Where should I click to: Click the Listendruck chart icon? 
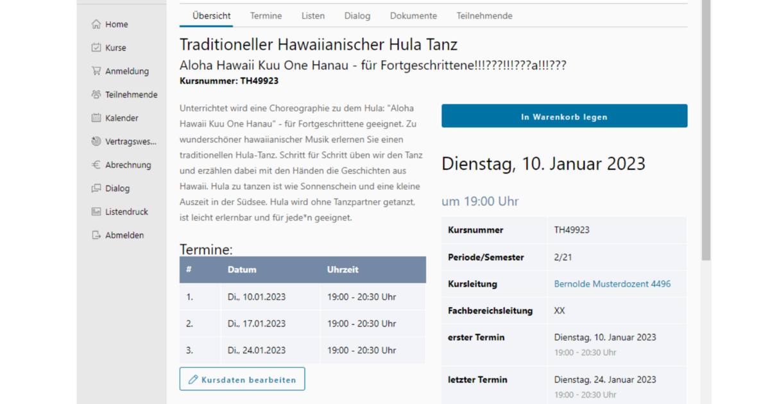(96, 212)
